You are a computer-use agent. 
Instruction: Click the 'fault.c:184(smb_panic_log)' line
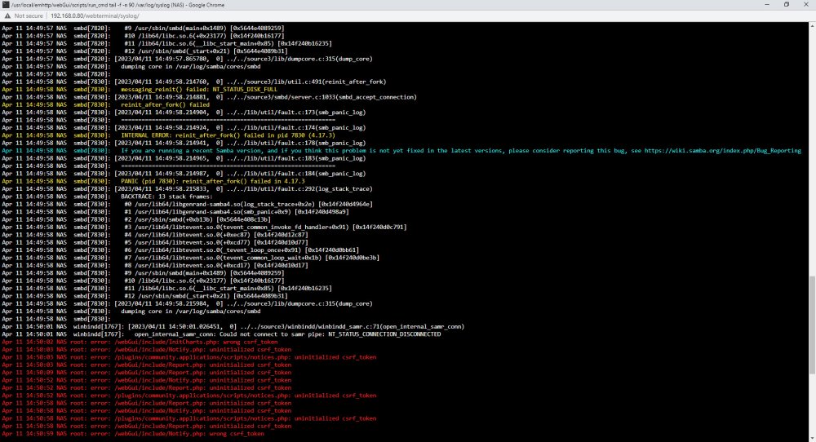(184, 174)
